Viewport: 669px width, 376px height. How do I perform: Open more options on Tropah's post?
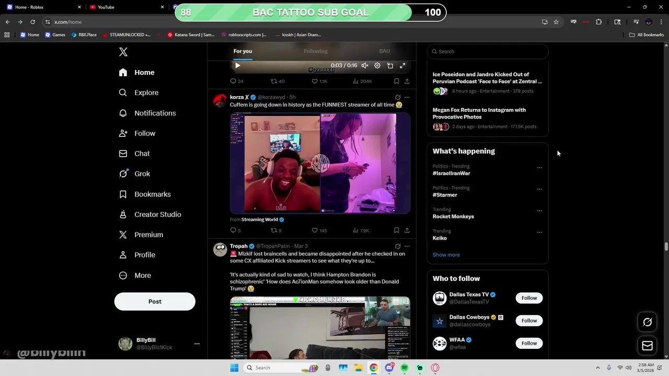pos(407,246)
